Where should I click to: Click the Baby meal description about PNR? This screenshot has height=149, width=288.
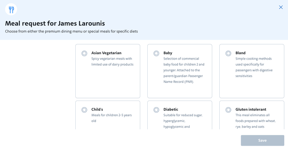[184, 70]
